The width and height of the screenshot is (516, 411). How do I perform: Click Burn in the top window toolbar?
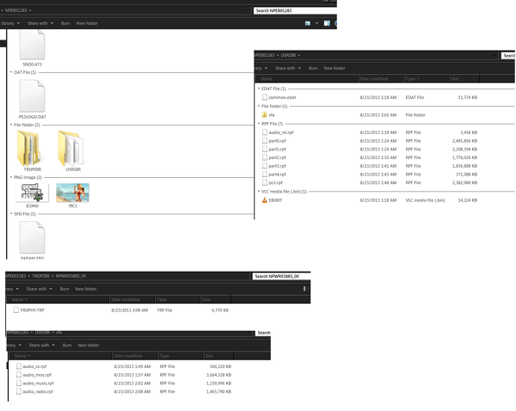[65, 23]
